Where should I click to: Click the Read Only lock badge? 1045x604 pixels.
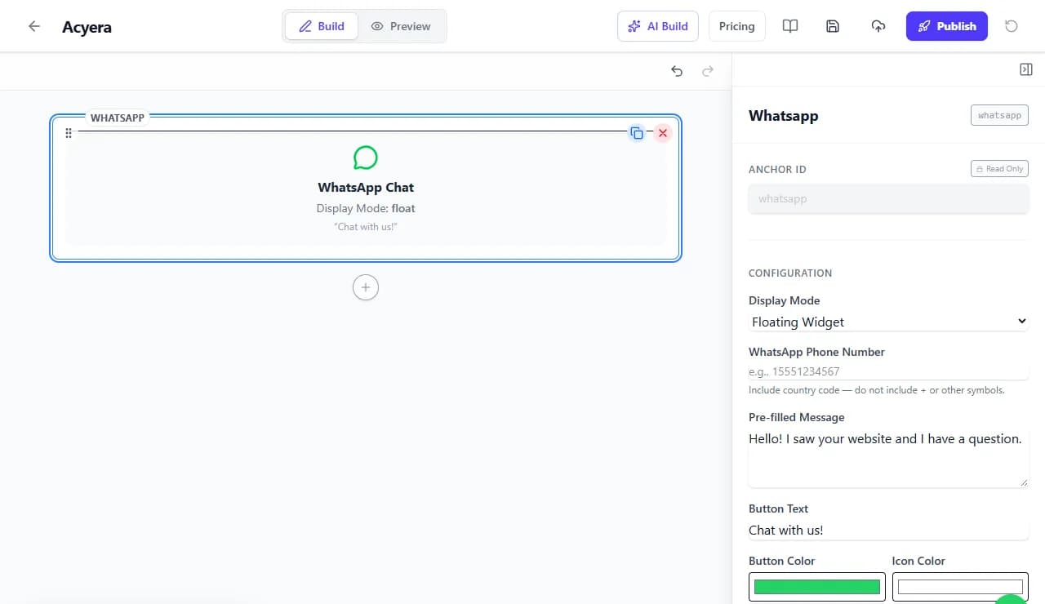pyautogui.click(x=999, y=169)
